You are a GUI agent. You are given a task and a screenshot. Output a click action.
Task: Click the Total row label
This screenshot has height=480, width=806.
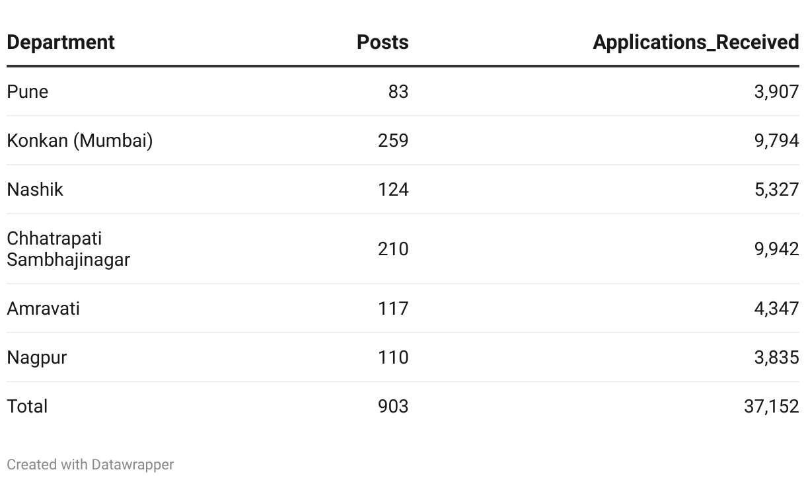[x=27, y=406]
